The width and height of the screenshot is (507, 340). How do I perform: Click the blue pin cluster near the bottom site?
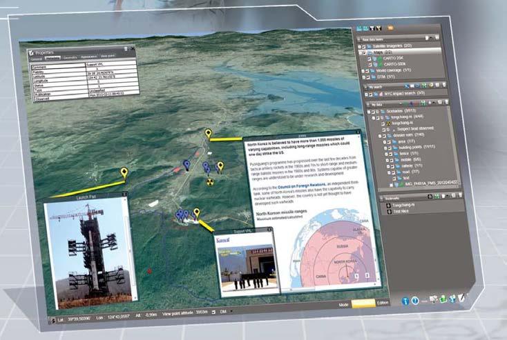(x=182, y=214)
